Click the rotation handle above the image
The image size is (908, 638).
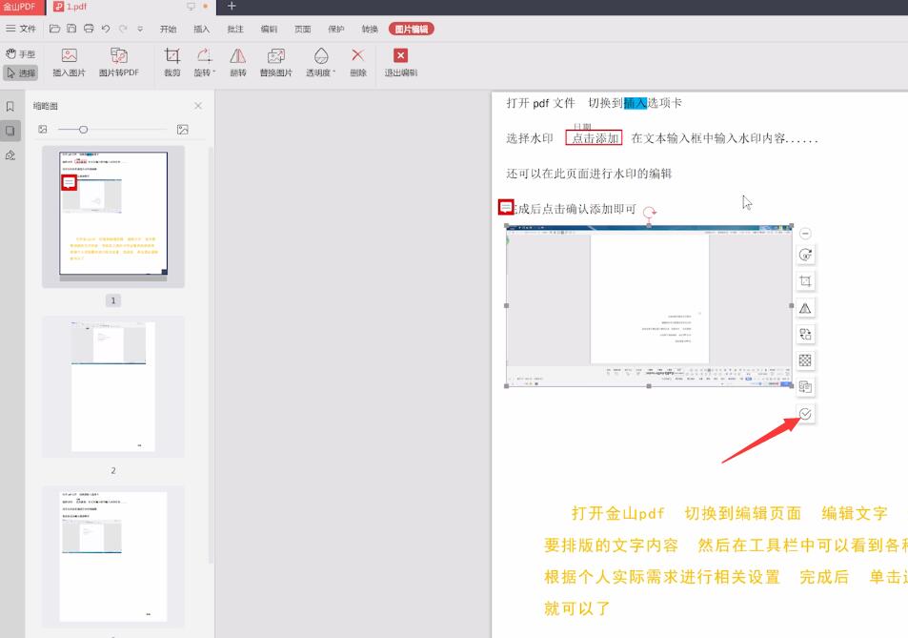click(x=649, y=213)
